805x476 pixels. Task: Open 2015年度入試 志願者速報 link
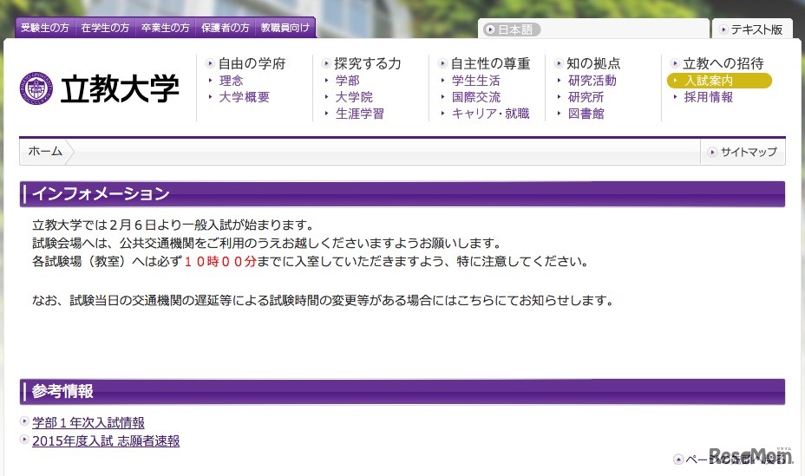click(106, 440)
